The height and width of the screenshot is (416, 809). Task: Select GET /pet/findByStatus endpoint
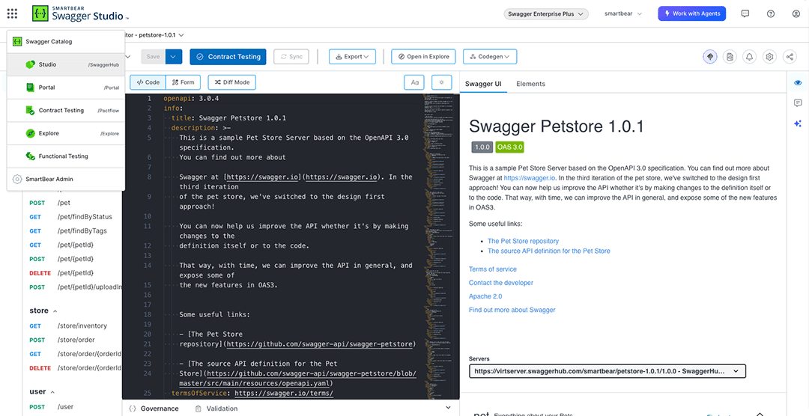coord(72,217)
